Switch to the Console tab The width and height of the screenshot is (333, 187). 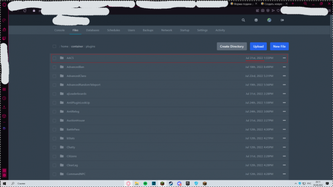(x=60, y=30)
